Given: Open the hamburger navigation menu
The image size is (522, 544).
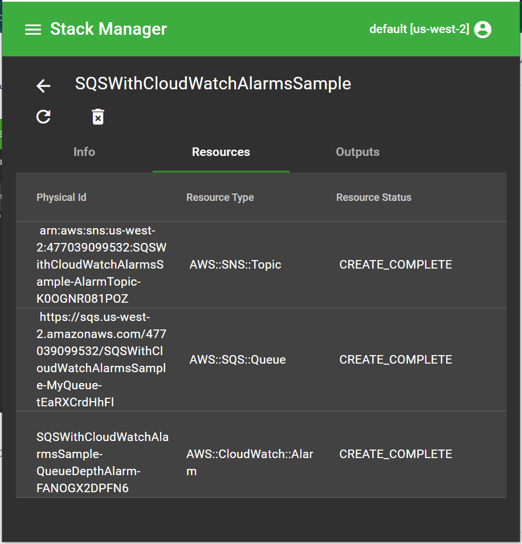Looking at the screenshot, I should point(33,30).
